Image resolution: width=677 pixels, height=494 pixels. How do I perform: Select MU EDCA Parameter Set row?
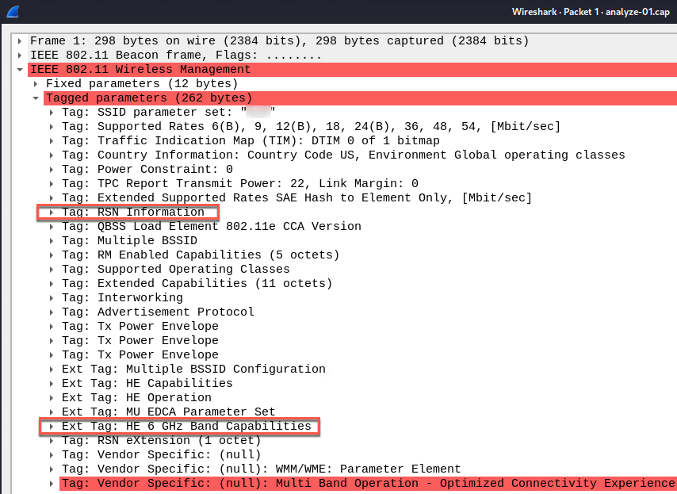[x=168, y=412]
